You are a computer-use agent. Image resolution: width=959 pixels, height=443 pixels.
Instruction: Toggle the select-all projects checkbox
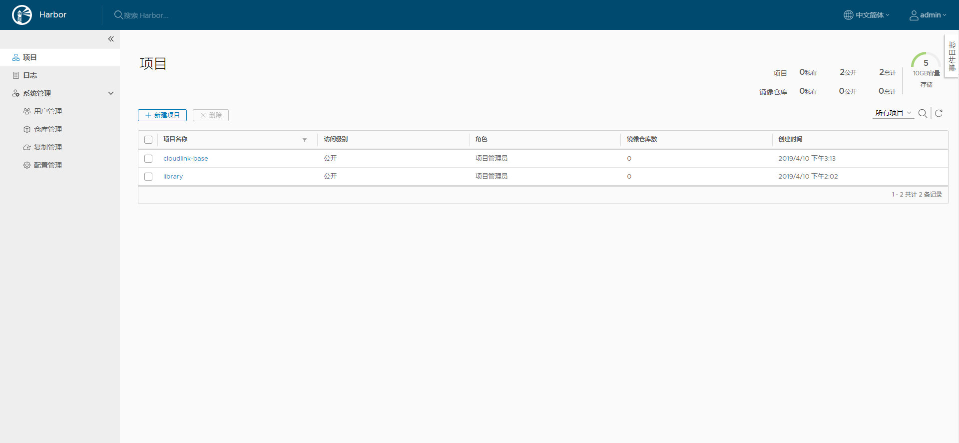[x=148, y=140]
